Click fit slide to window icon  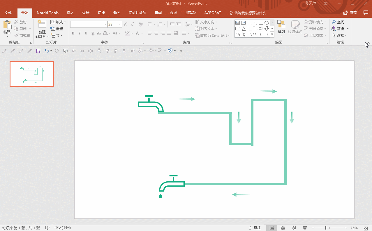(x=366, y=228)
